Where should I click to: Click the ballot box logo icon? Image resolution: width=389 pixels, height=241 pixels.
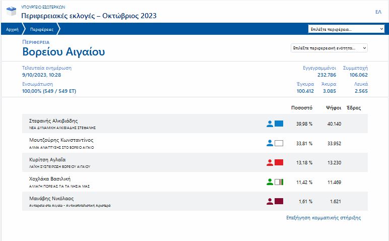pyautogui.click(x=11, y=12)
